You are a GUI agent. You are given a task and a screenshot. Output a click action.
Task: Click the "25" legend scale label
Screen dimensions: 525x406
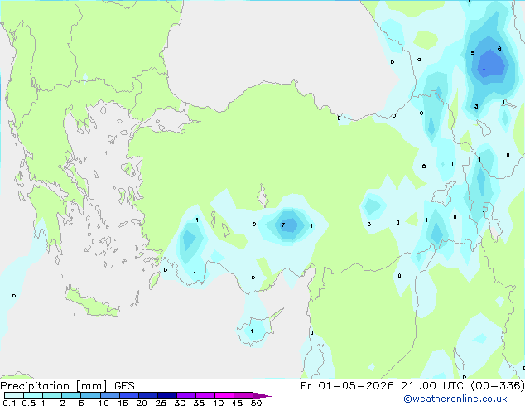161,403
